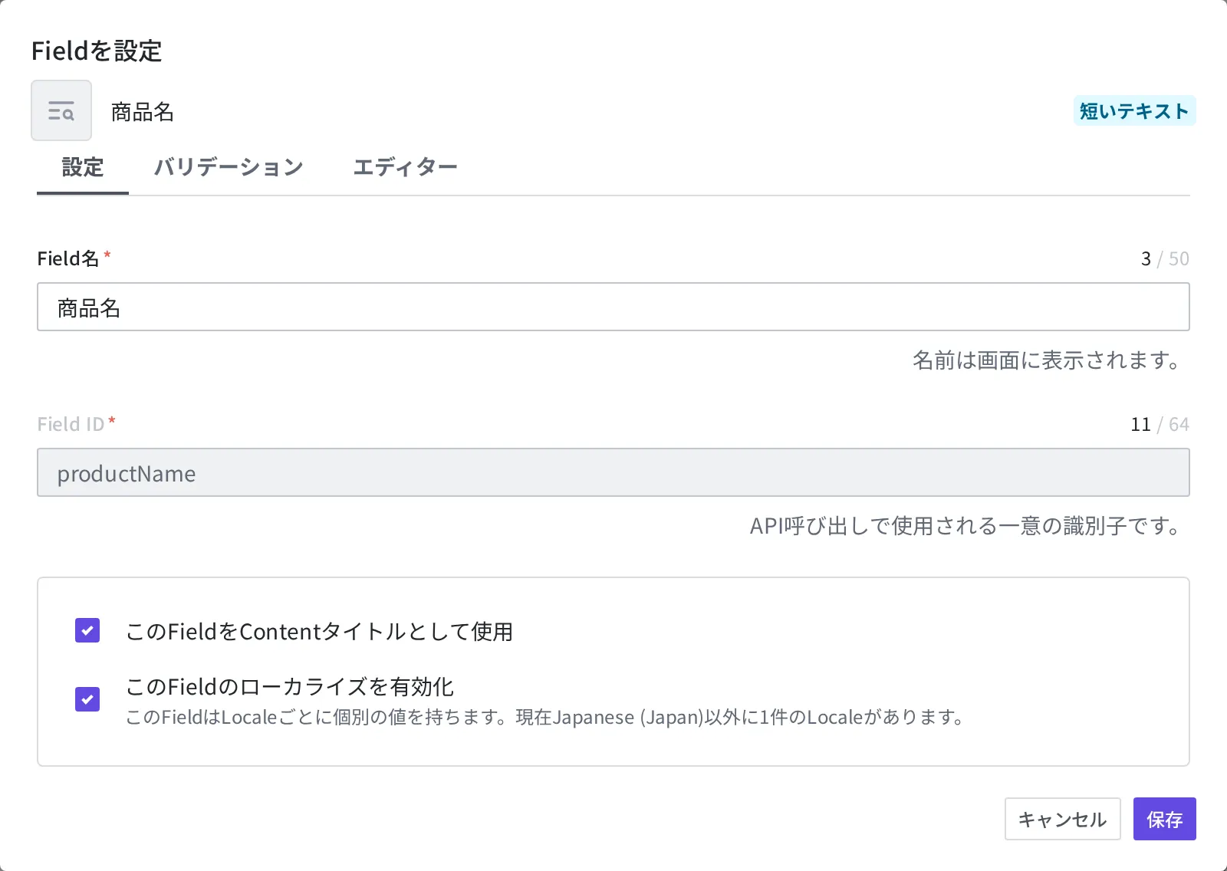Click the このFieldをContentタイトルとして使用 label text
This screenshot has height=871, width=1227.
[x=319, y=631]
